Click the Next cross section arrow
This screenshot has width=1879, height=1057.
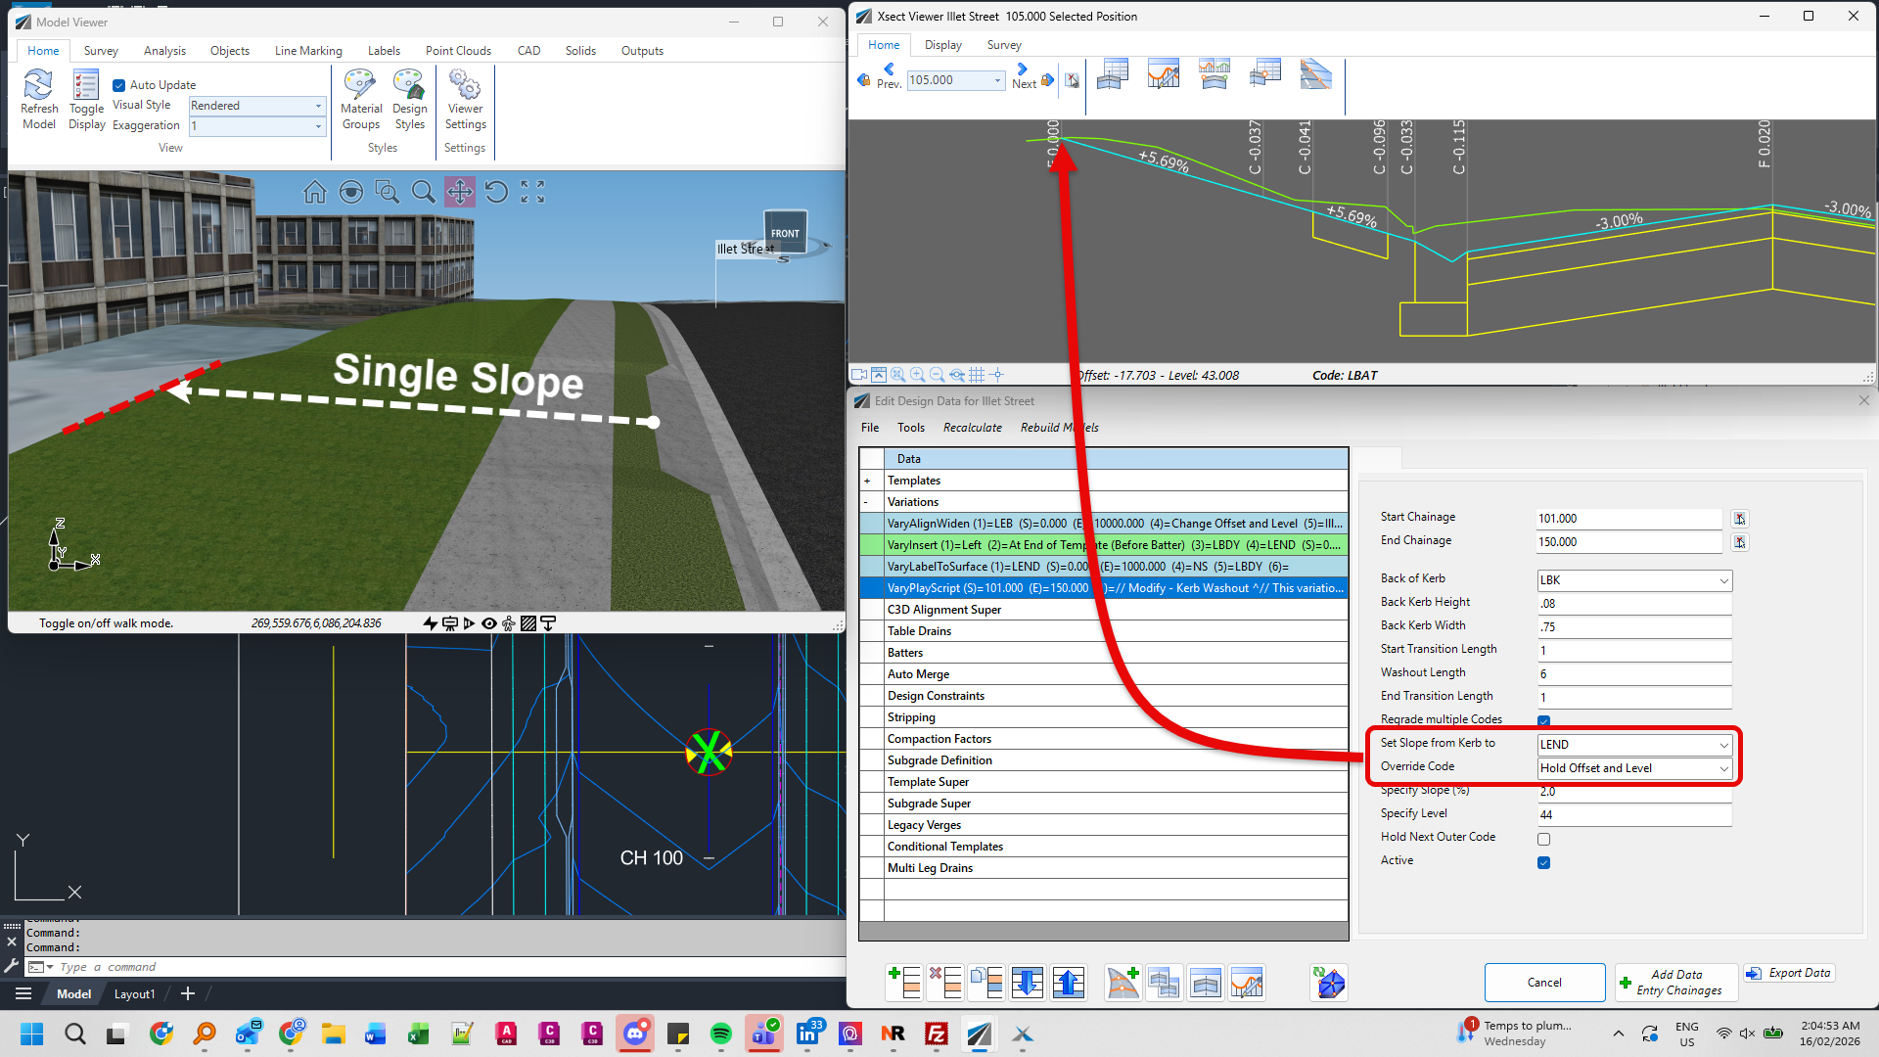coord(1024,75)
